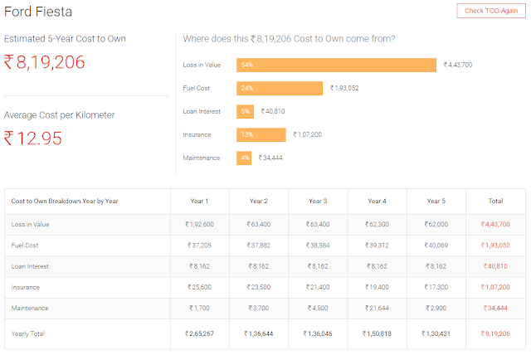The image size is (531, 355).
Task: Click Year 4 Loss in Value ₹62,300
Action: tap(377, 225)
